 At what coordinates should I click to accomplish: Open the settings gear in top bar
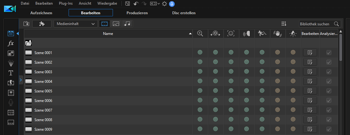point(164,4)
